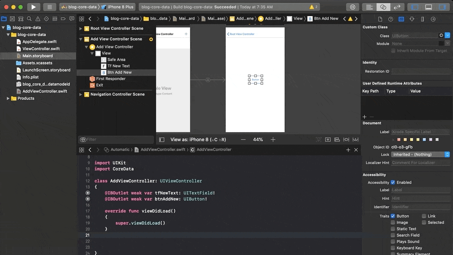453x255 pixels.
Task: Click the warnings indicator in activity bar
Action: 314,7
